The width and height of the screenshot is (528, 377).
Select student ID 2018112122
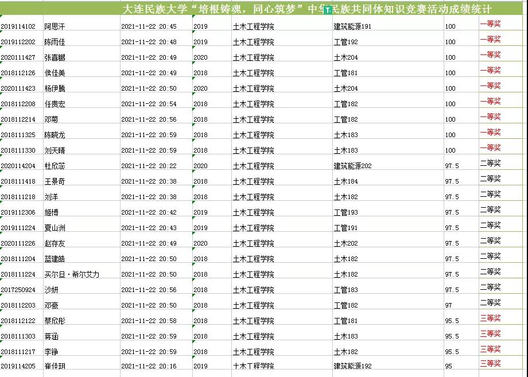[18, 321]
